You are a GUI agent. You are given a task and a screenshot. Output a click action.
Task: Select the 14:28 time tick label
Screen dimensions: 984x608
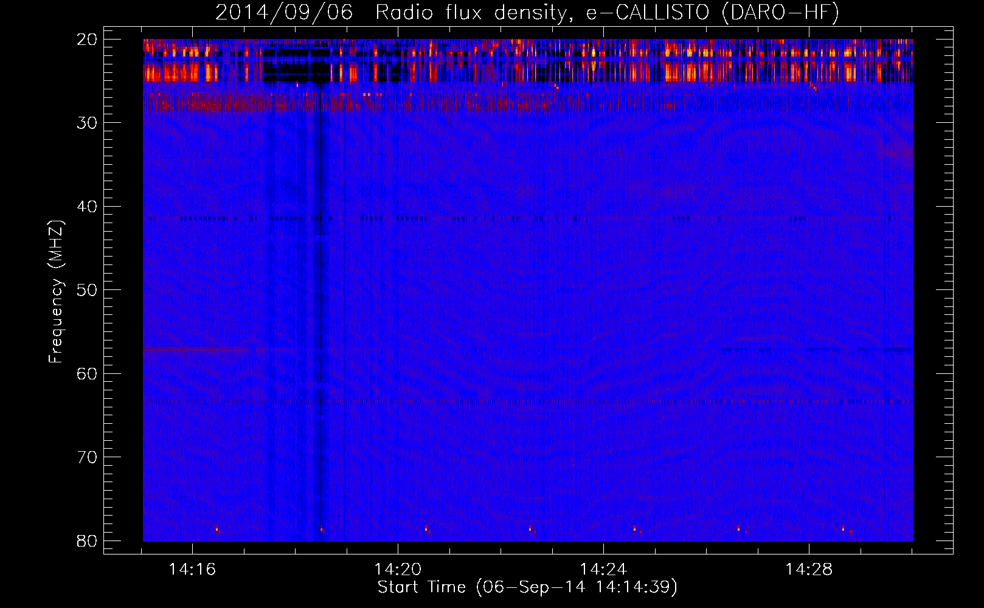(809, 569)
